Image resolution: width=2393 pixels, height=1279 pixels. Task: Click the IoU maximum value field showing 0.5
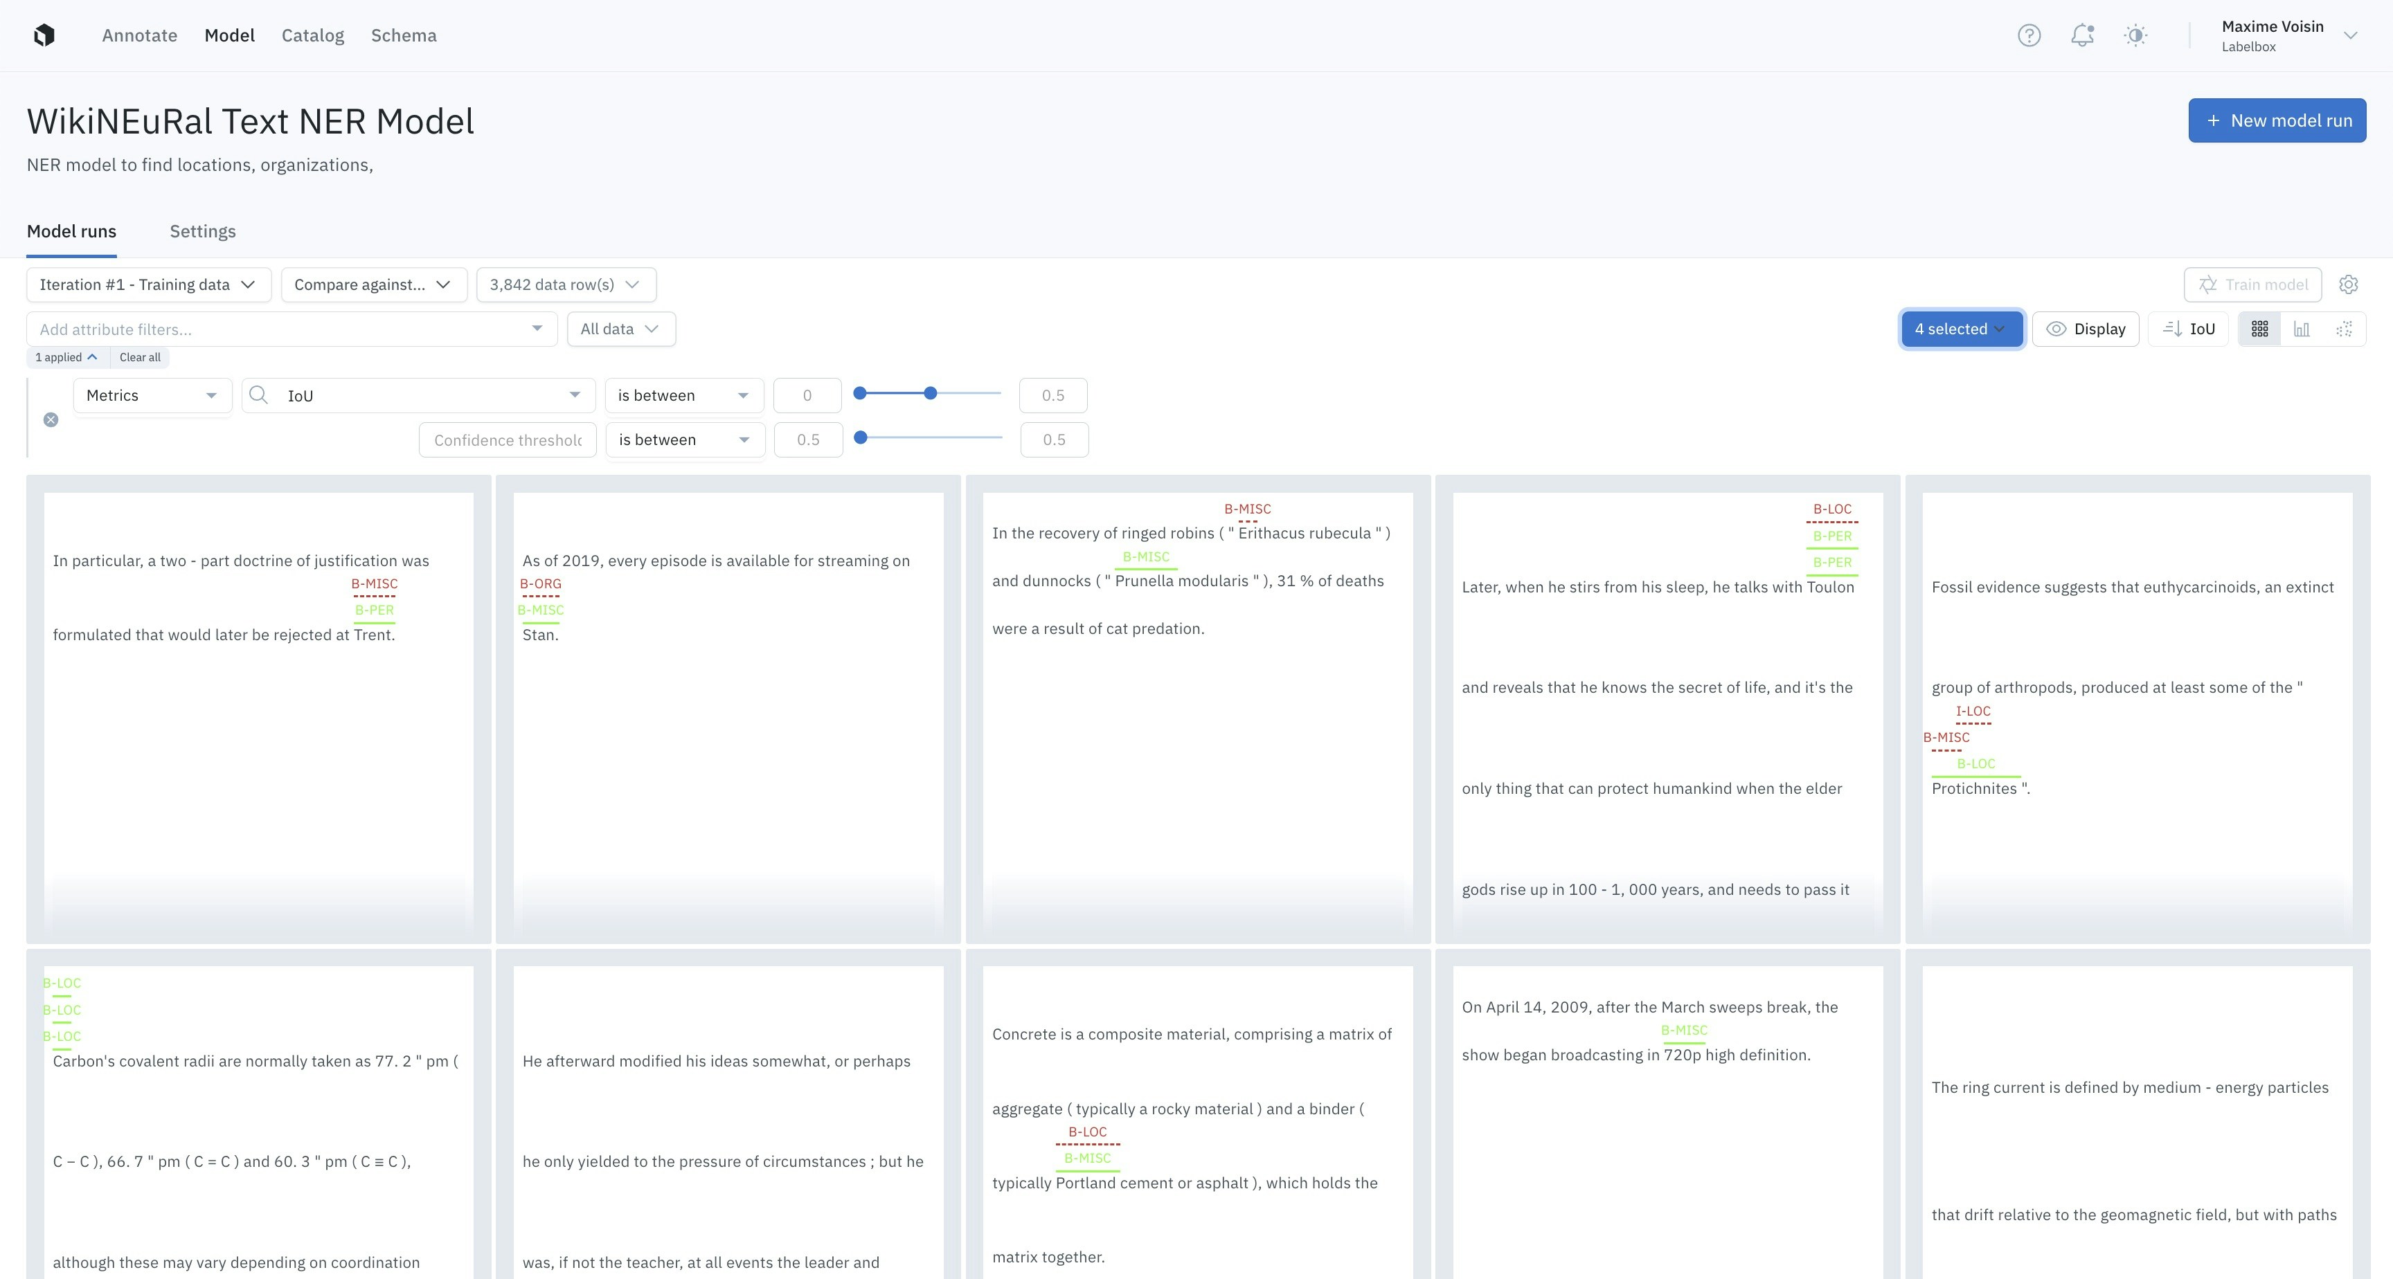pos(1053,396)
